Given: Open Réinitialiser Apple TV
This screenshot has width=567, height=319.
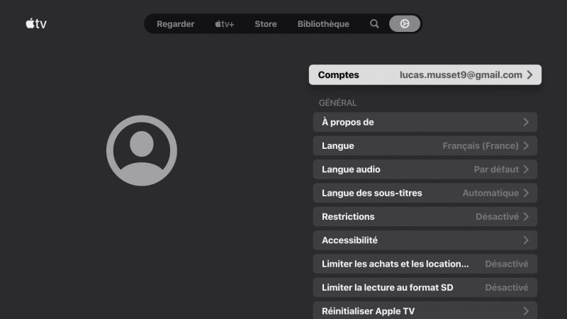Looking at the screenshot, I should click(x=425, y=310).
